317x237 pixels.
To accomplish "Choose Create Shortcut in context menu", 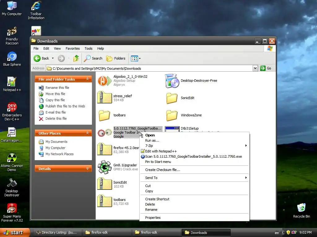I will pyautogui.click(x=194, y=199).
